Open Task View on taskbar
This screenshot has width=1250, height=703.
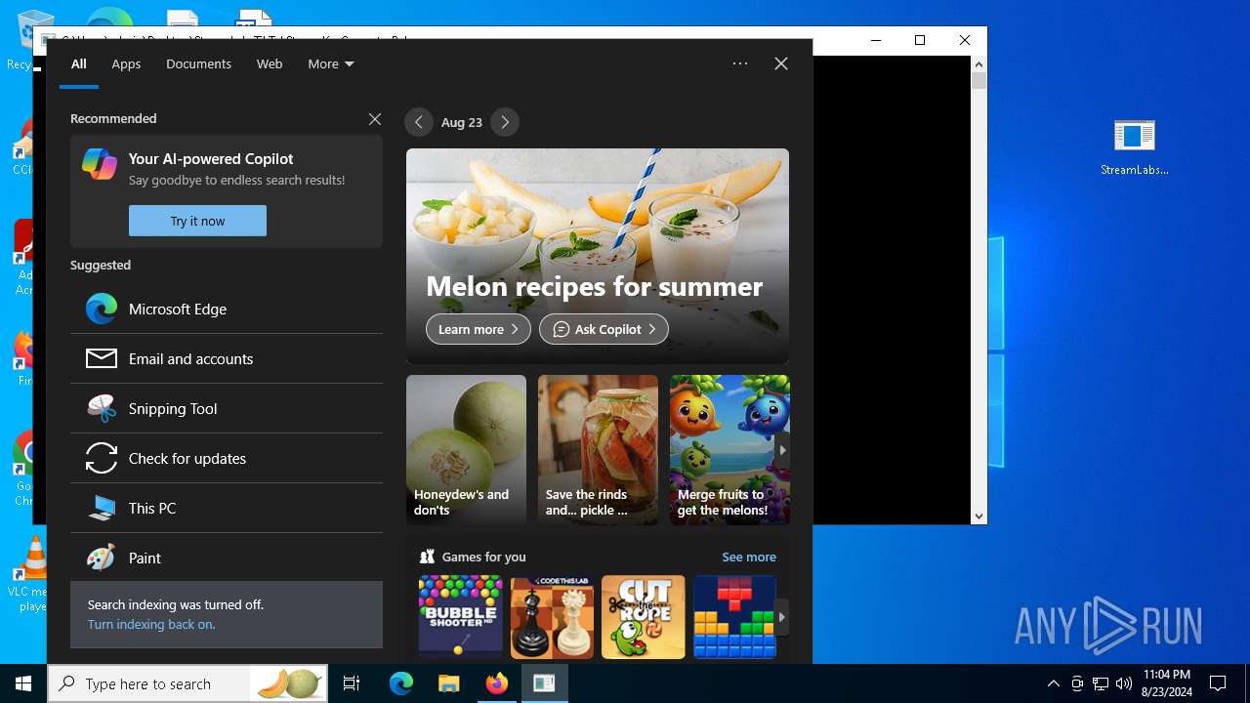coord(352,683)
